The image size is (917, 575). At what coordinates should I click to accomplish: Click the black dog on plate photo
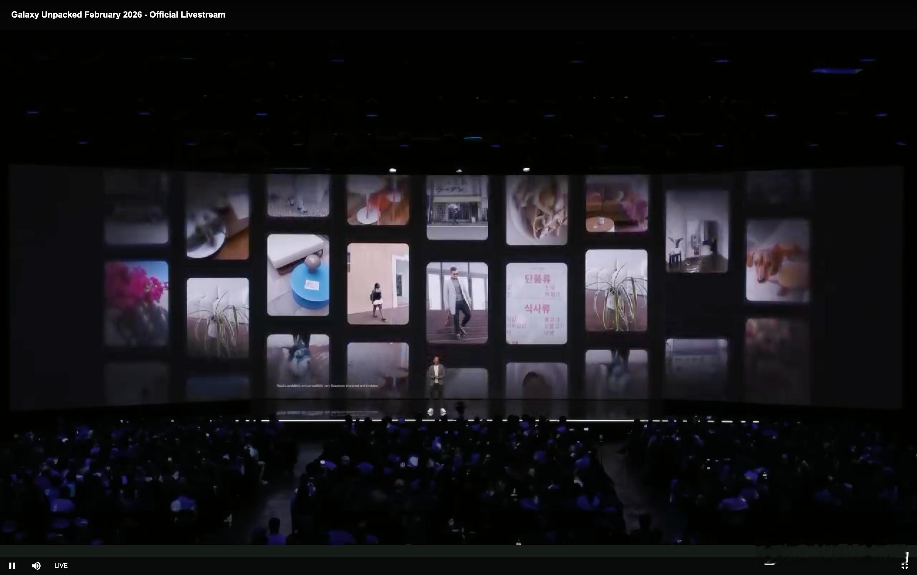click(x=217, y=218)
